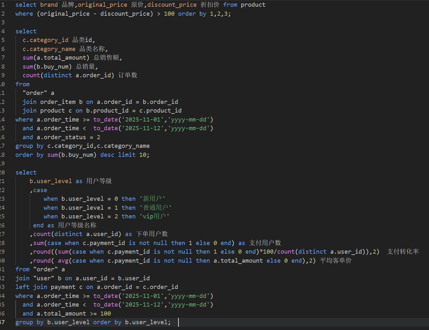Click the 'vip用户' string literal

(154, 216)
